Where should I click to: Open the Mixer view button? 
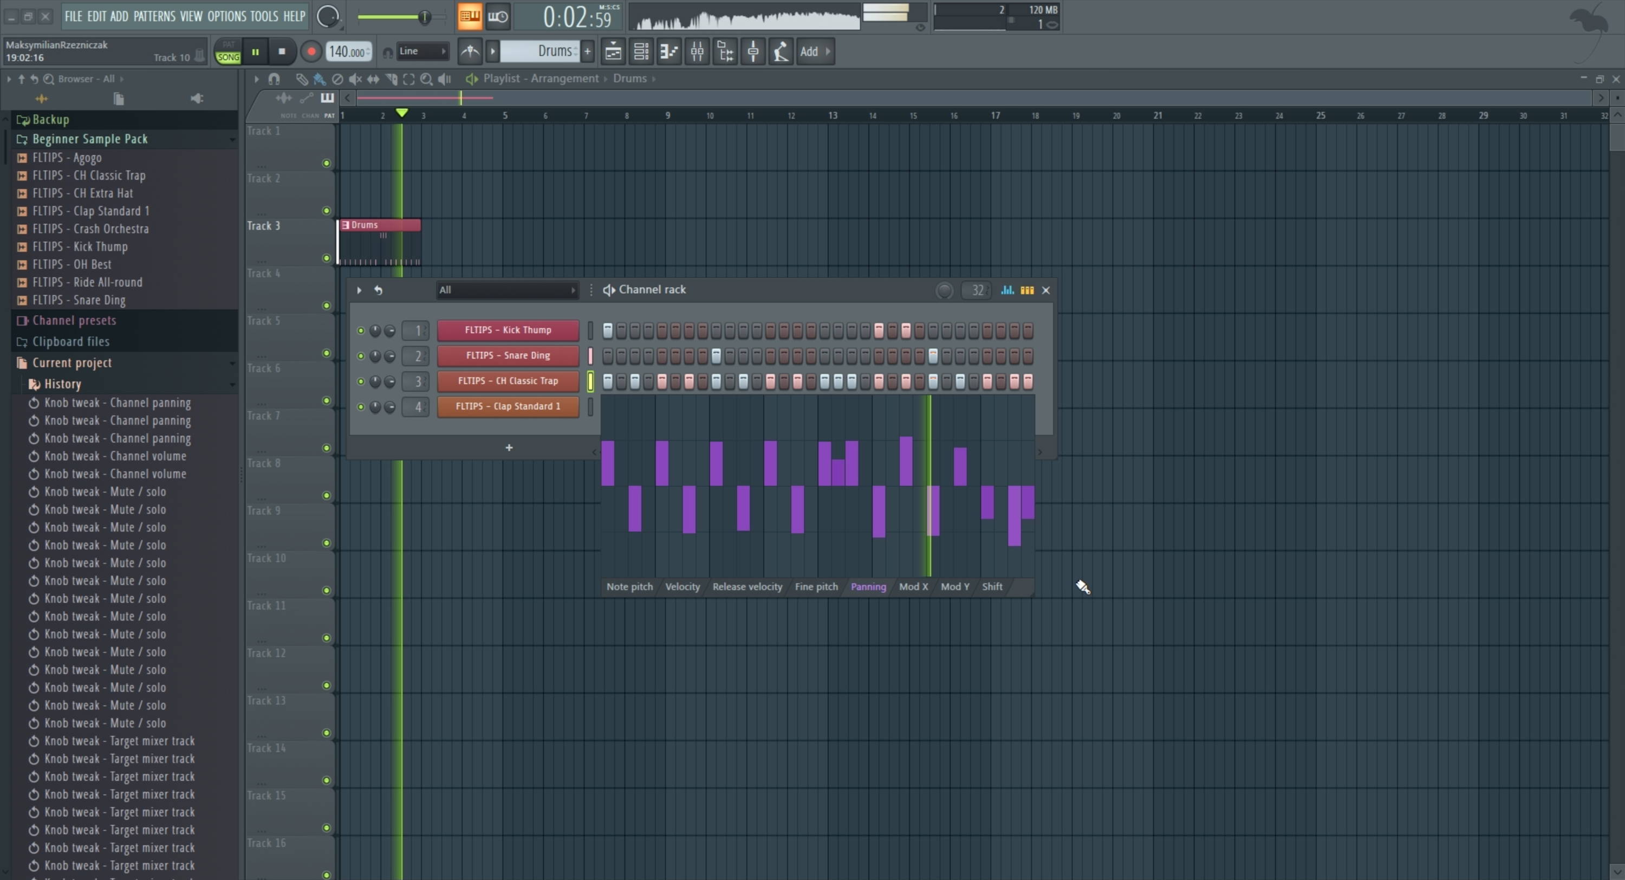click(697, 52)
